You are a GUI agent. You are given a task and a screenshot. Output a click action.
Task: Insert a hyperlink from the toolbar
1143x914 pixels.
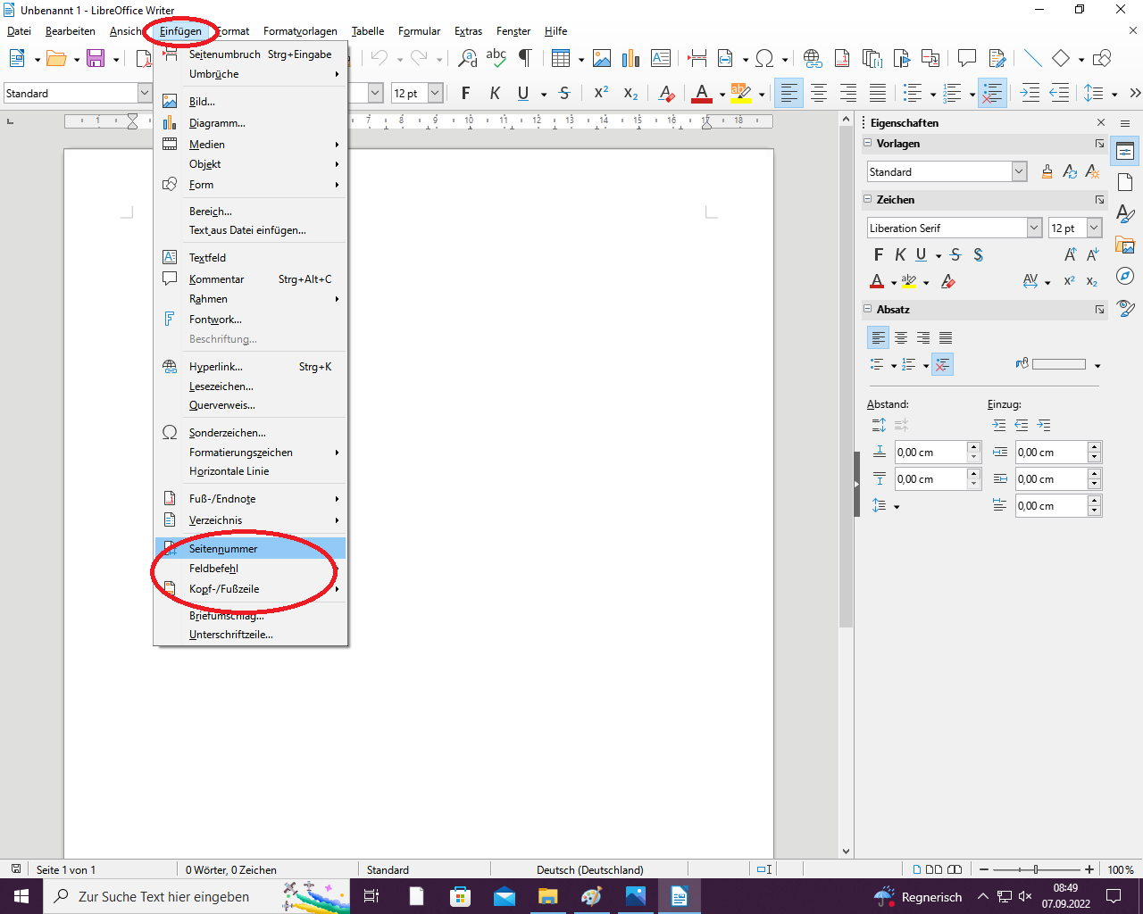coord(813,59)
